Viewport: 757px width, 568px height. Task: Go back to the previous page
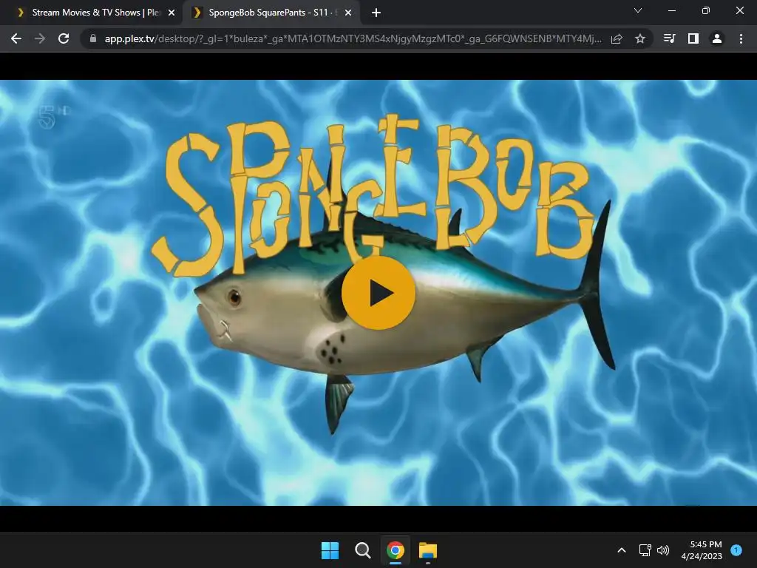coord(16,38)
